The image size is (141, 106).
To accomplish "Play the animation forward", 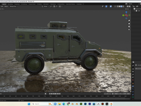I will (x=56, y=94).
